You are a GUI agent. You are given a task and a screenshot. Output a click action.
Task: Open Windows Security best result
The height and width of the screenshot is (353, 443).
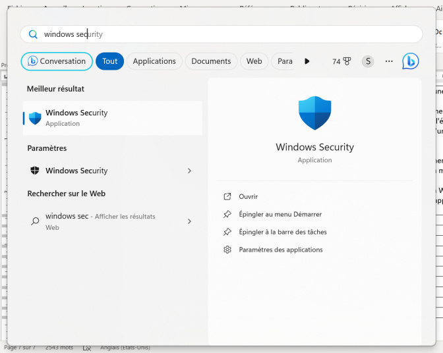coord(113,118)
